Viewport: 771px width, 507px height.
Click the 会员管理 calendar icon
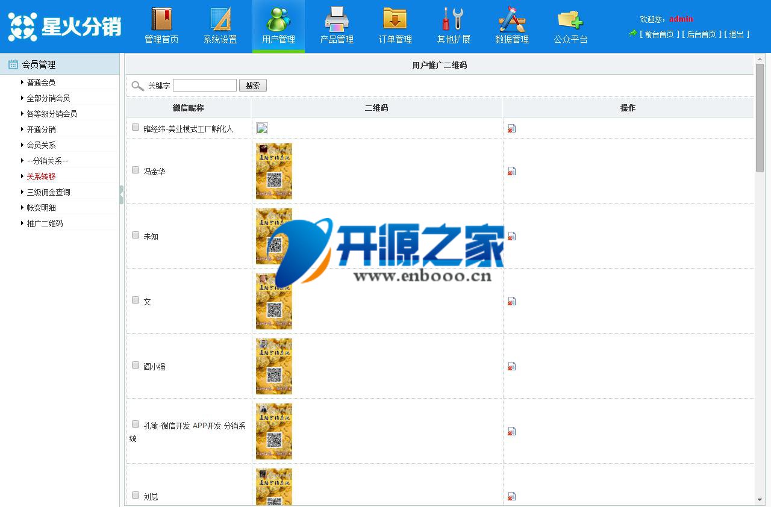13,64
